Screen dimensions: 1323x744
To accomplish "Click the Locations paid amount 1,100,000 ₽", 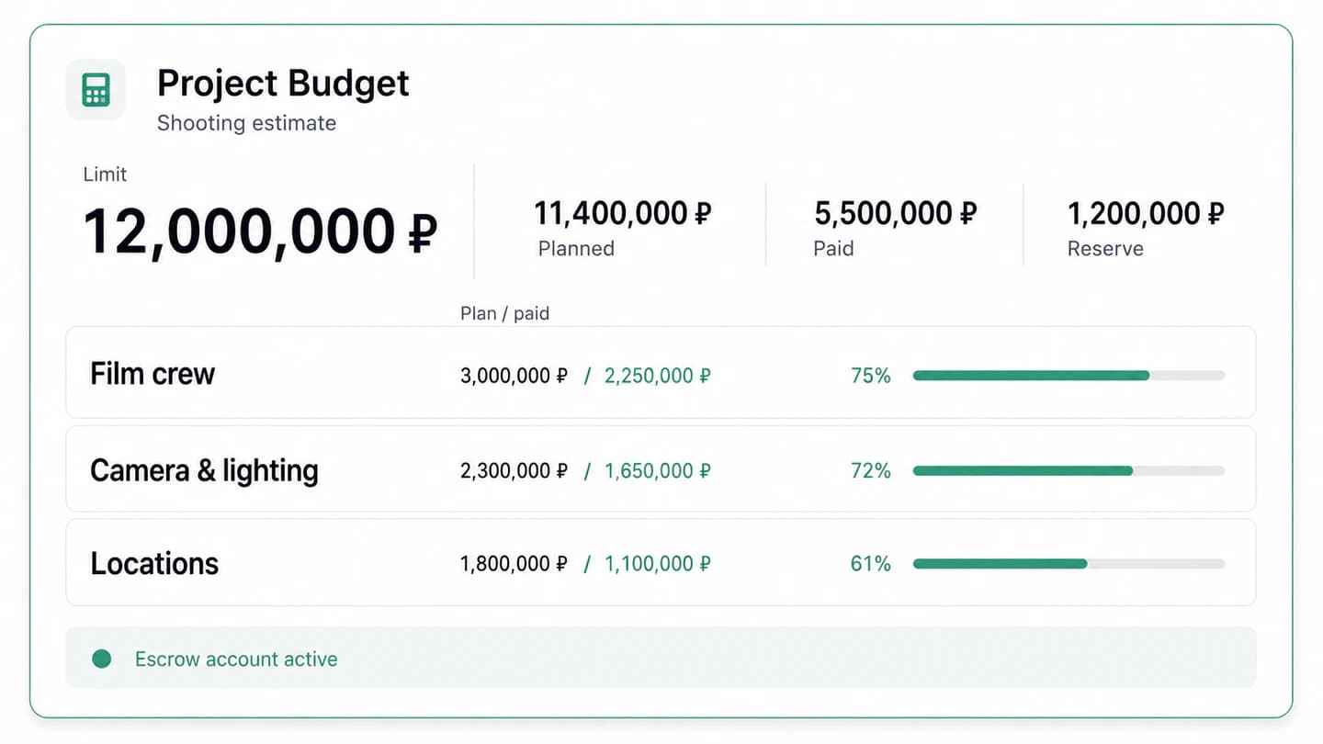I will (658, 564).
